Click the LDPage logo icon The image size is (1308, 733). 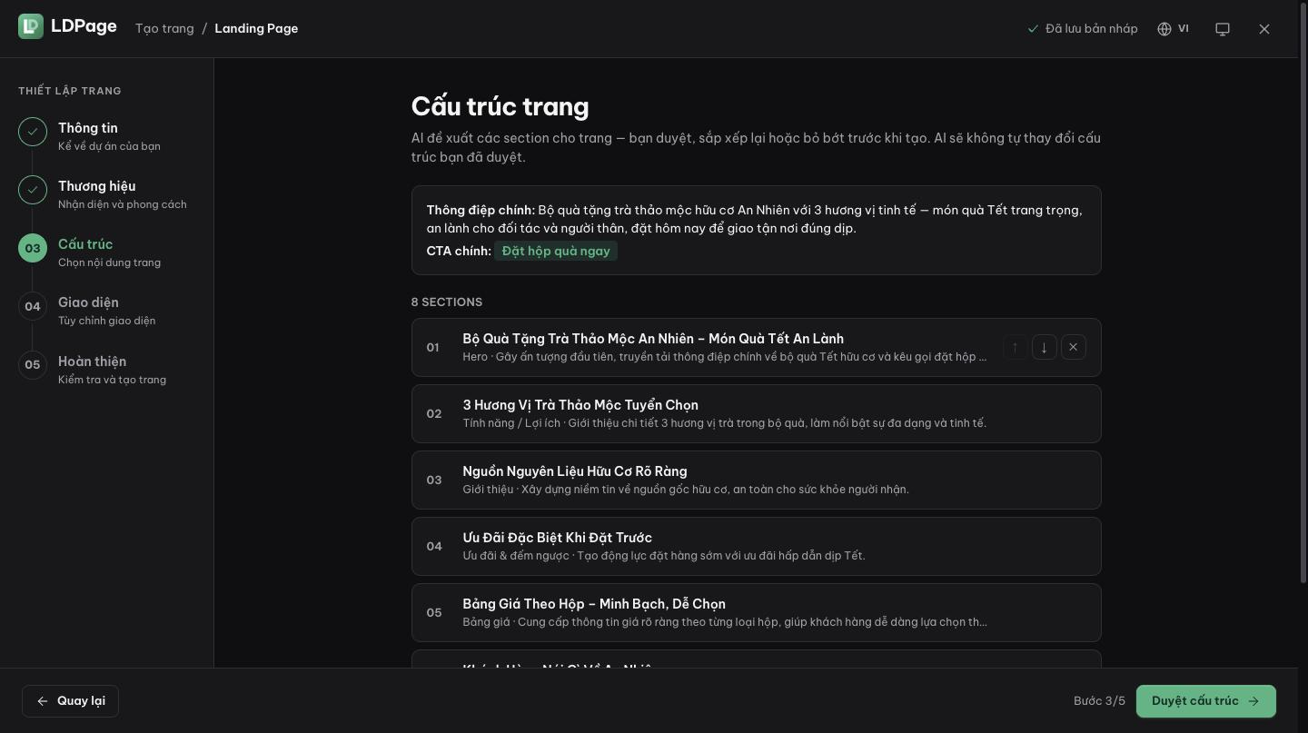point(31,26)
